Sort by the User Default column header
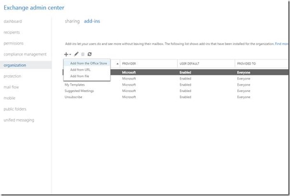This screenshot has height=196, width=290. pos(189,64)
